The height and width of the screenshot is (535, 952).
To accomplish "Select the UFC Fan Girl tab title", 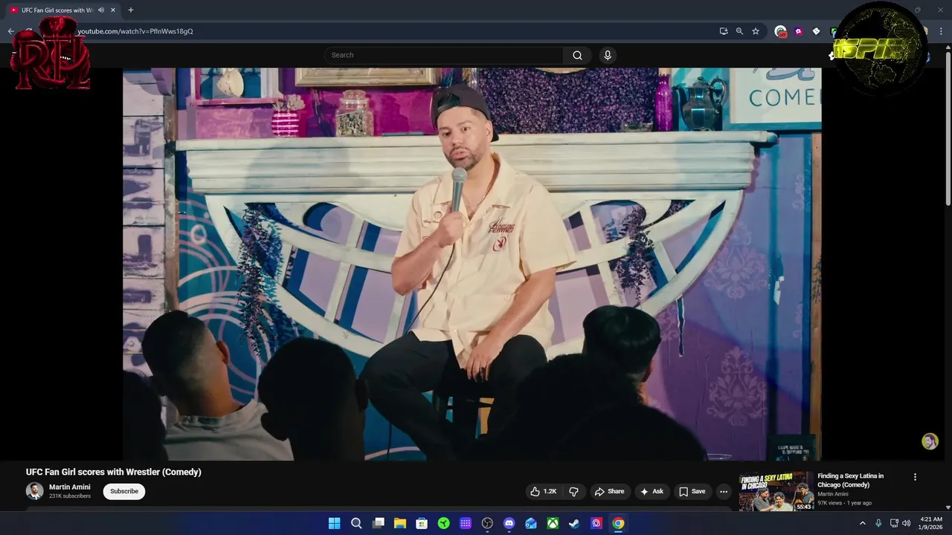I will click(x=57, y=10).
